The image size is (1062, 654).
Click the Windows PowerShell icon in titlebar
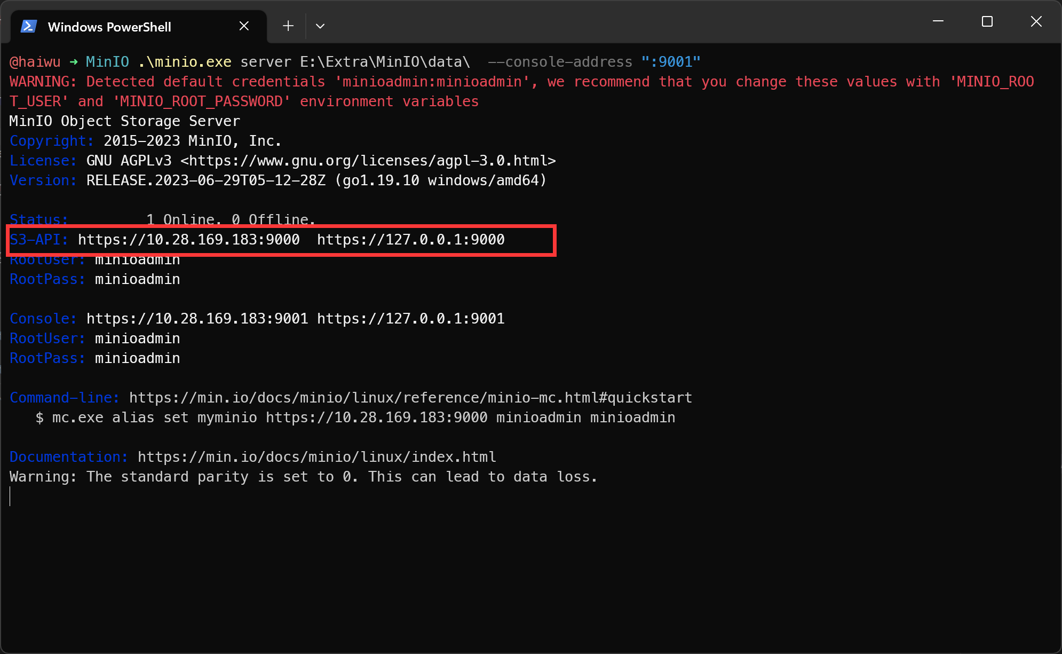pos(29,25)
